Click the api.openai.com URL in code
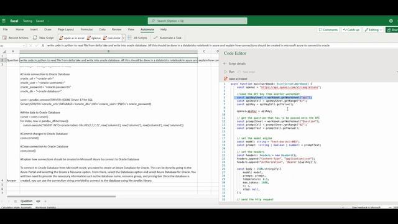 (x=290, y=87)
